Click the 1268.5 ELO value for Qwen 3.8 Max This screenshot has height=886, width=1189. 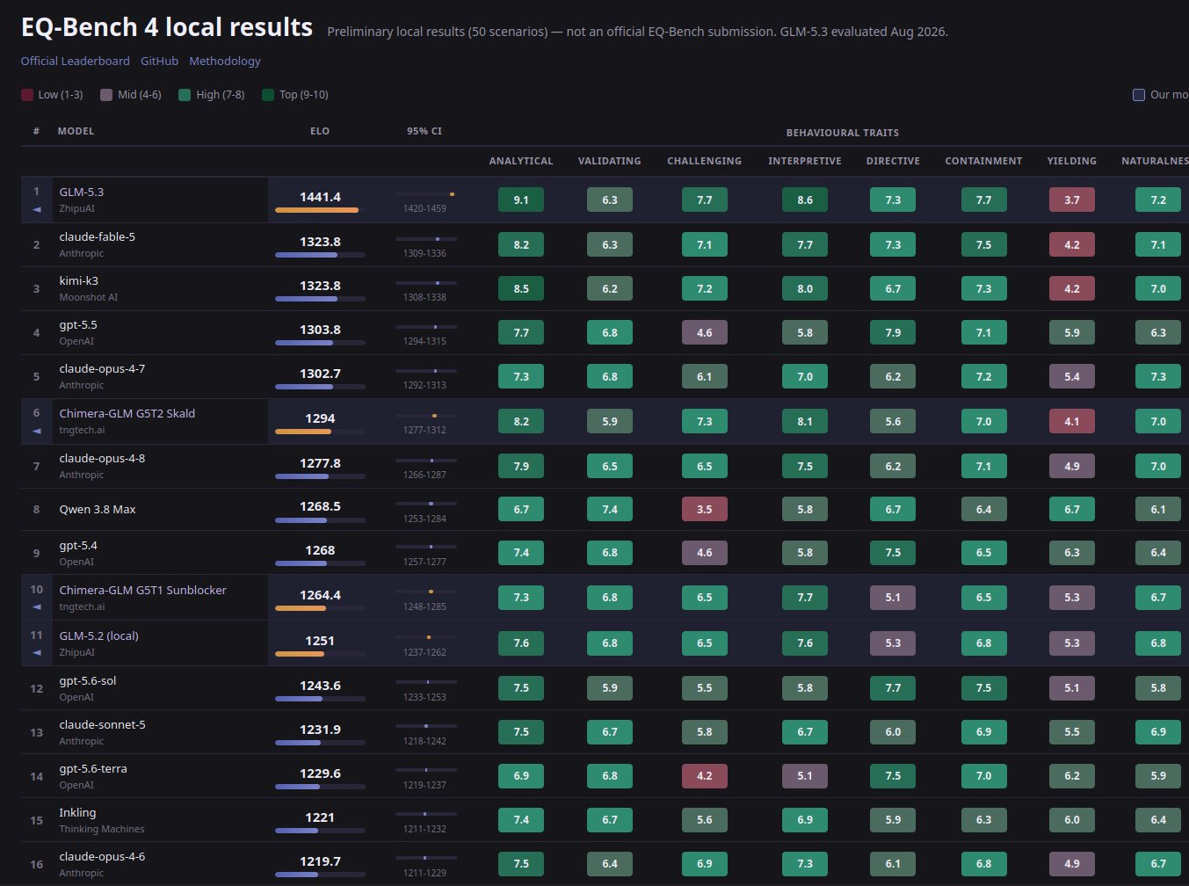tap(320, 506)
